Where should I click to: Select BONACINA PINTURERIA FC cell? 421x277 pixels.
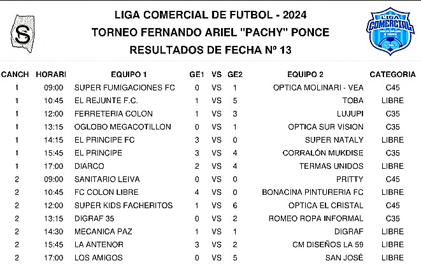coord(313,192)
